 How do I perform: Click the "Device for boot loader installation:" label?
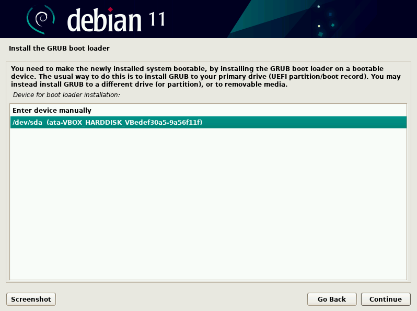(66, 95)
